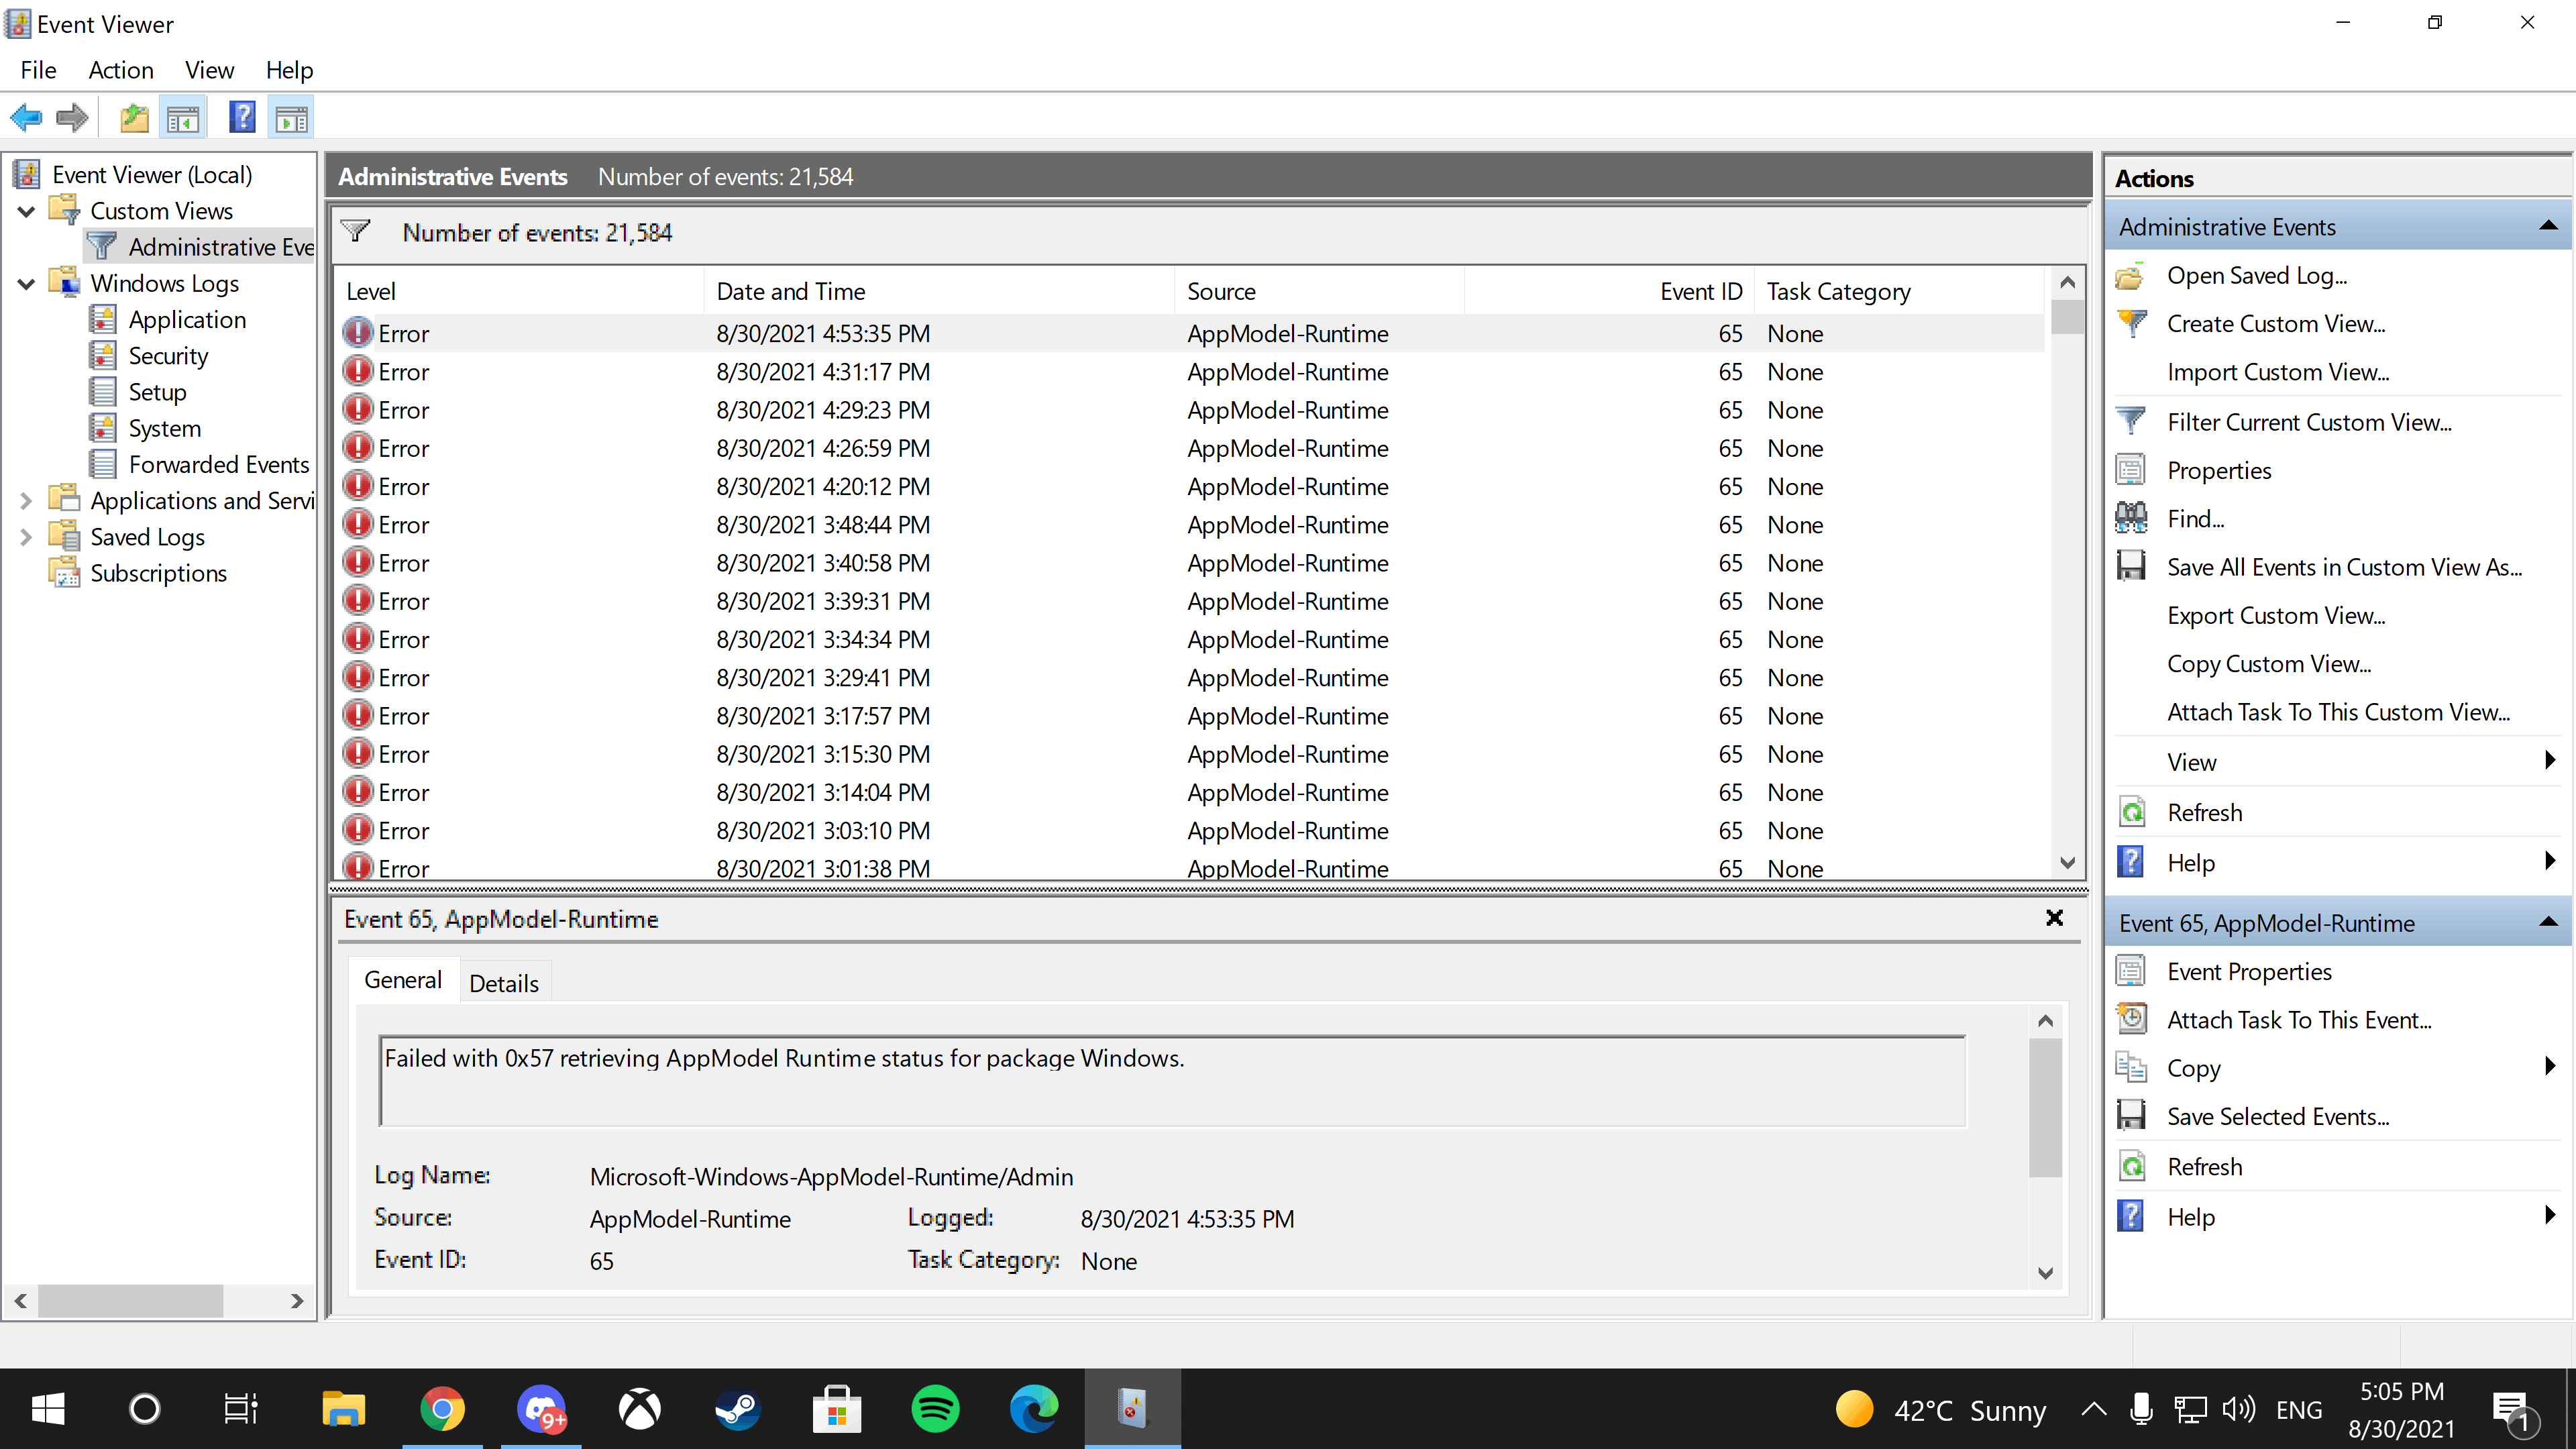Click the Show/Hide Console Tree toolbar icon
The width and height of the screenshot is (2576, 1449).
(x=183, y=118)
